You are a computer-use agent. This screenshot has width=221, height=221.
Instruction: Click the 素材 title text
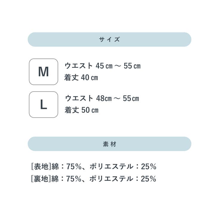coord(110,144)
